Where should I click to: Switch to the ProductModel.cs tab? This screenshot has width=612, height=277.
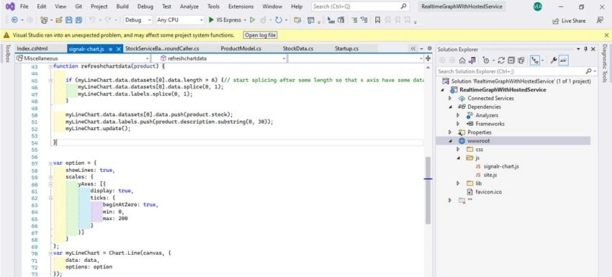coord(240,49)
